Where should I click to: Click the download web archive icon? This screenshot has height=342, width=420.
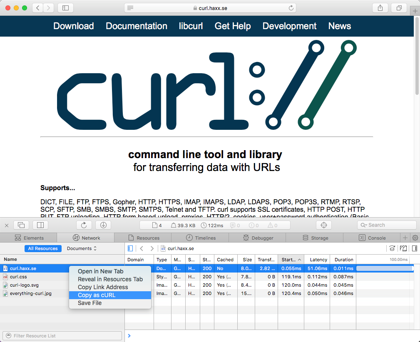coord(103,225)
